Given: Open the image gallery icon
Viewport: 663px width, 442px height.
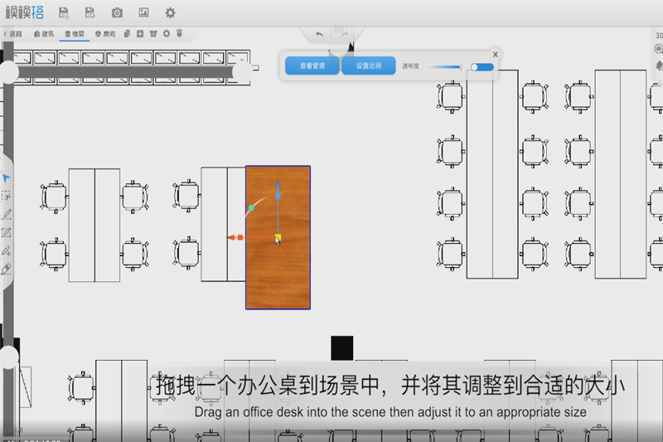Looking at the screenshot, I should (x=143, y=12).
